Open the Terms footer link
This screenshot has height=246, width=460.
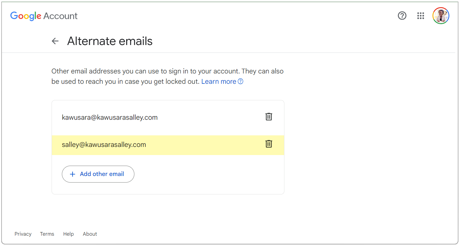[x=47, y=234]
